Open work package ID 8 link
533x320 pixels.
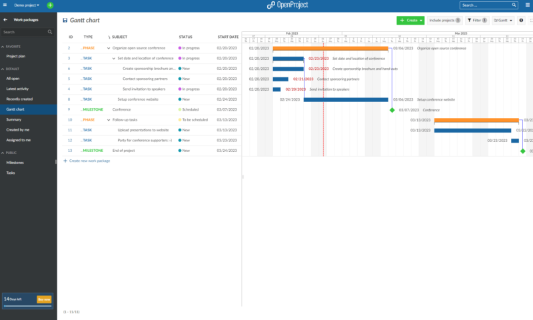(x=69, y=99)
